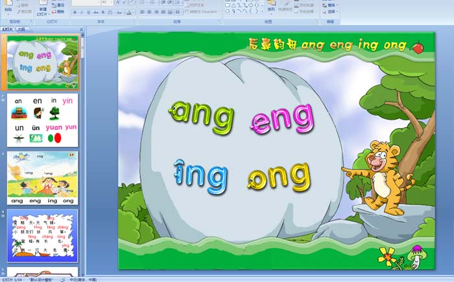Screen dimensions: 454x282
Task: Click the Arrange (排列) button
Action: 271,7
